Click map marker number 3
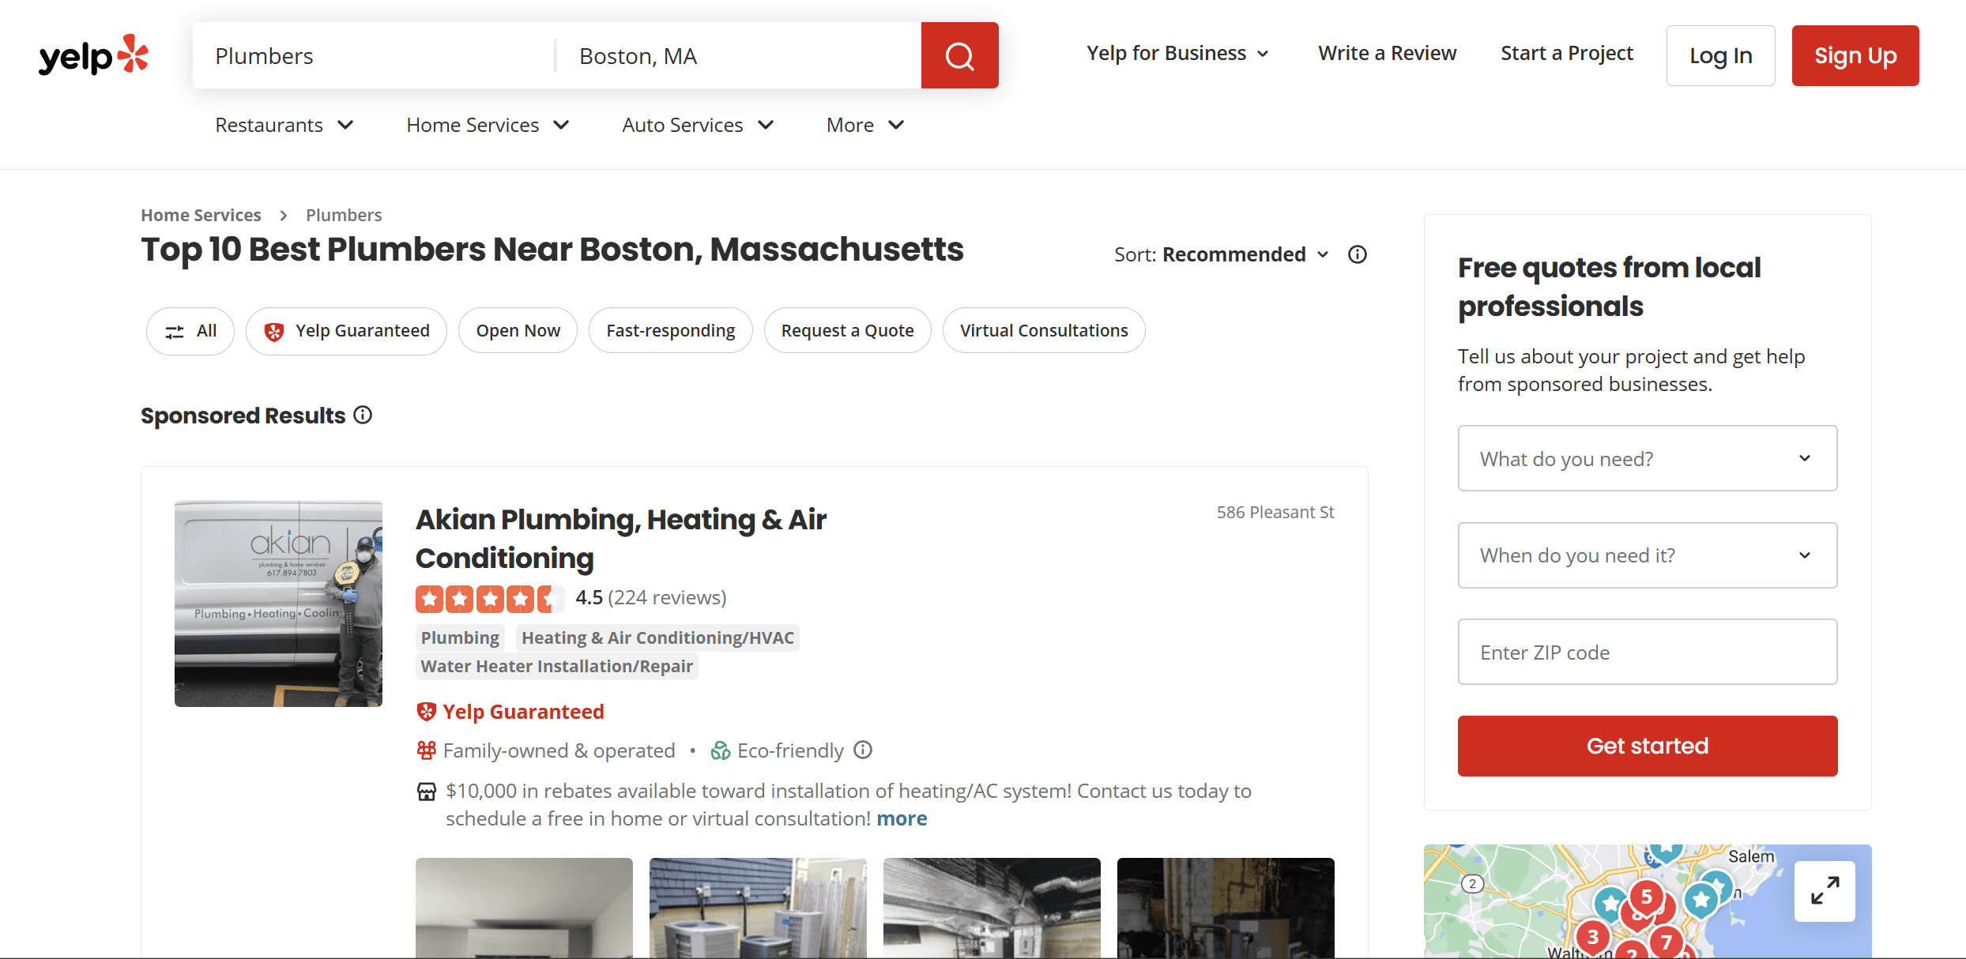Image resolution: width=1966 pixels, height=959 pixels. 1593,937
